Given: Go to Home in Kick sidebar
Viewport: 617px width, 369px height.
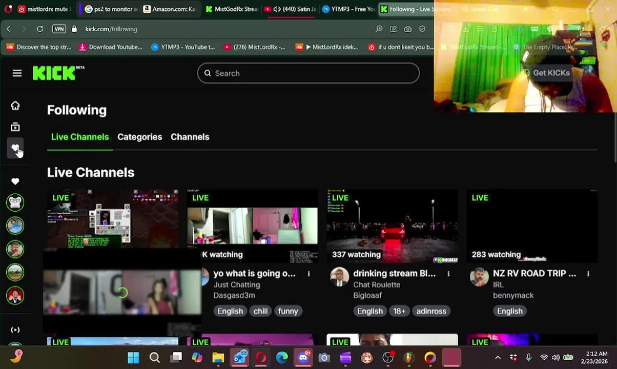Looking at the screenshot, I should point(15,106).
